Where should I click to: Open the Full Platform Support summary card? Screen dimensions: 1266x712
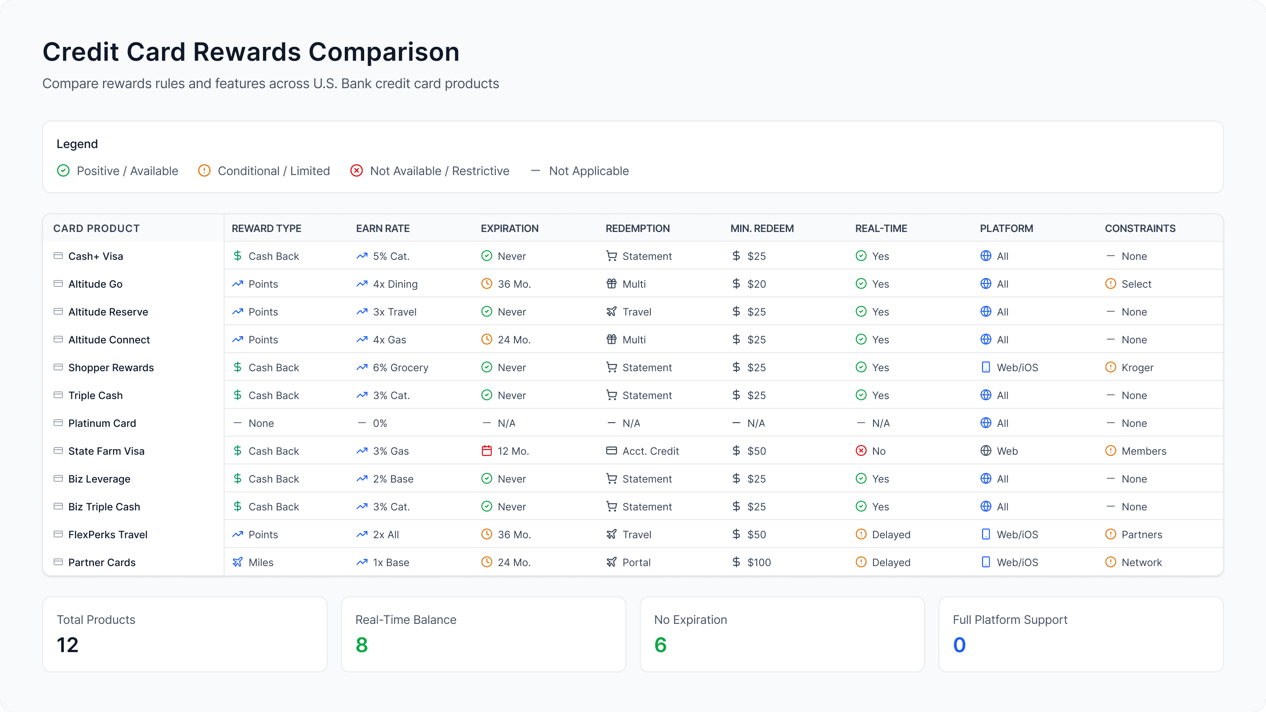click(1080, 634)
